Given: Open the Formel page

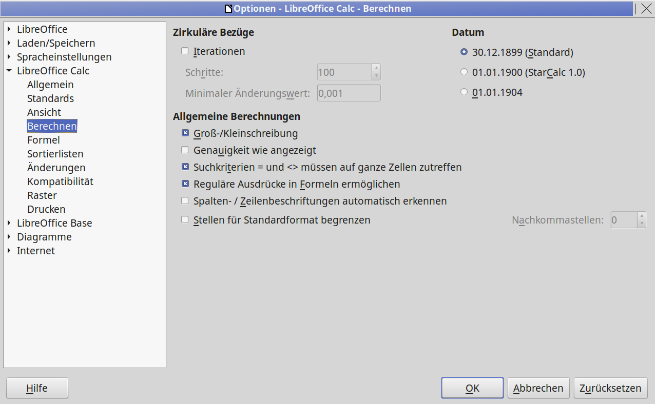Looking at the screenshot, I should [x=44, y=140].
